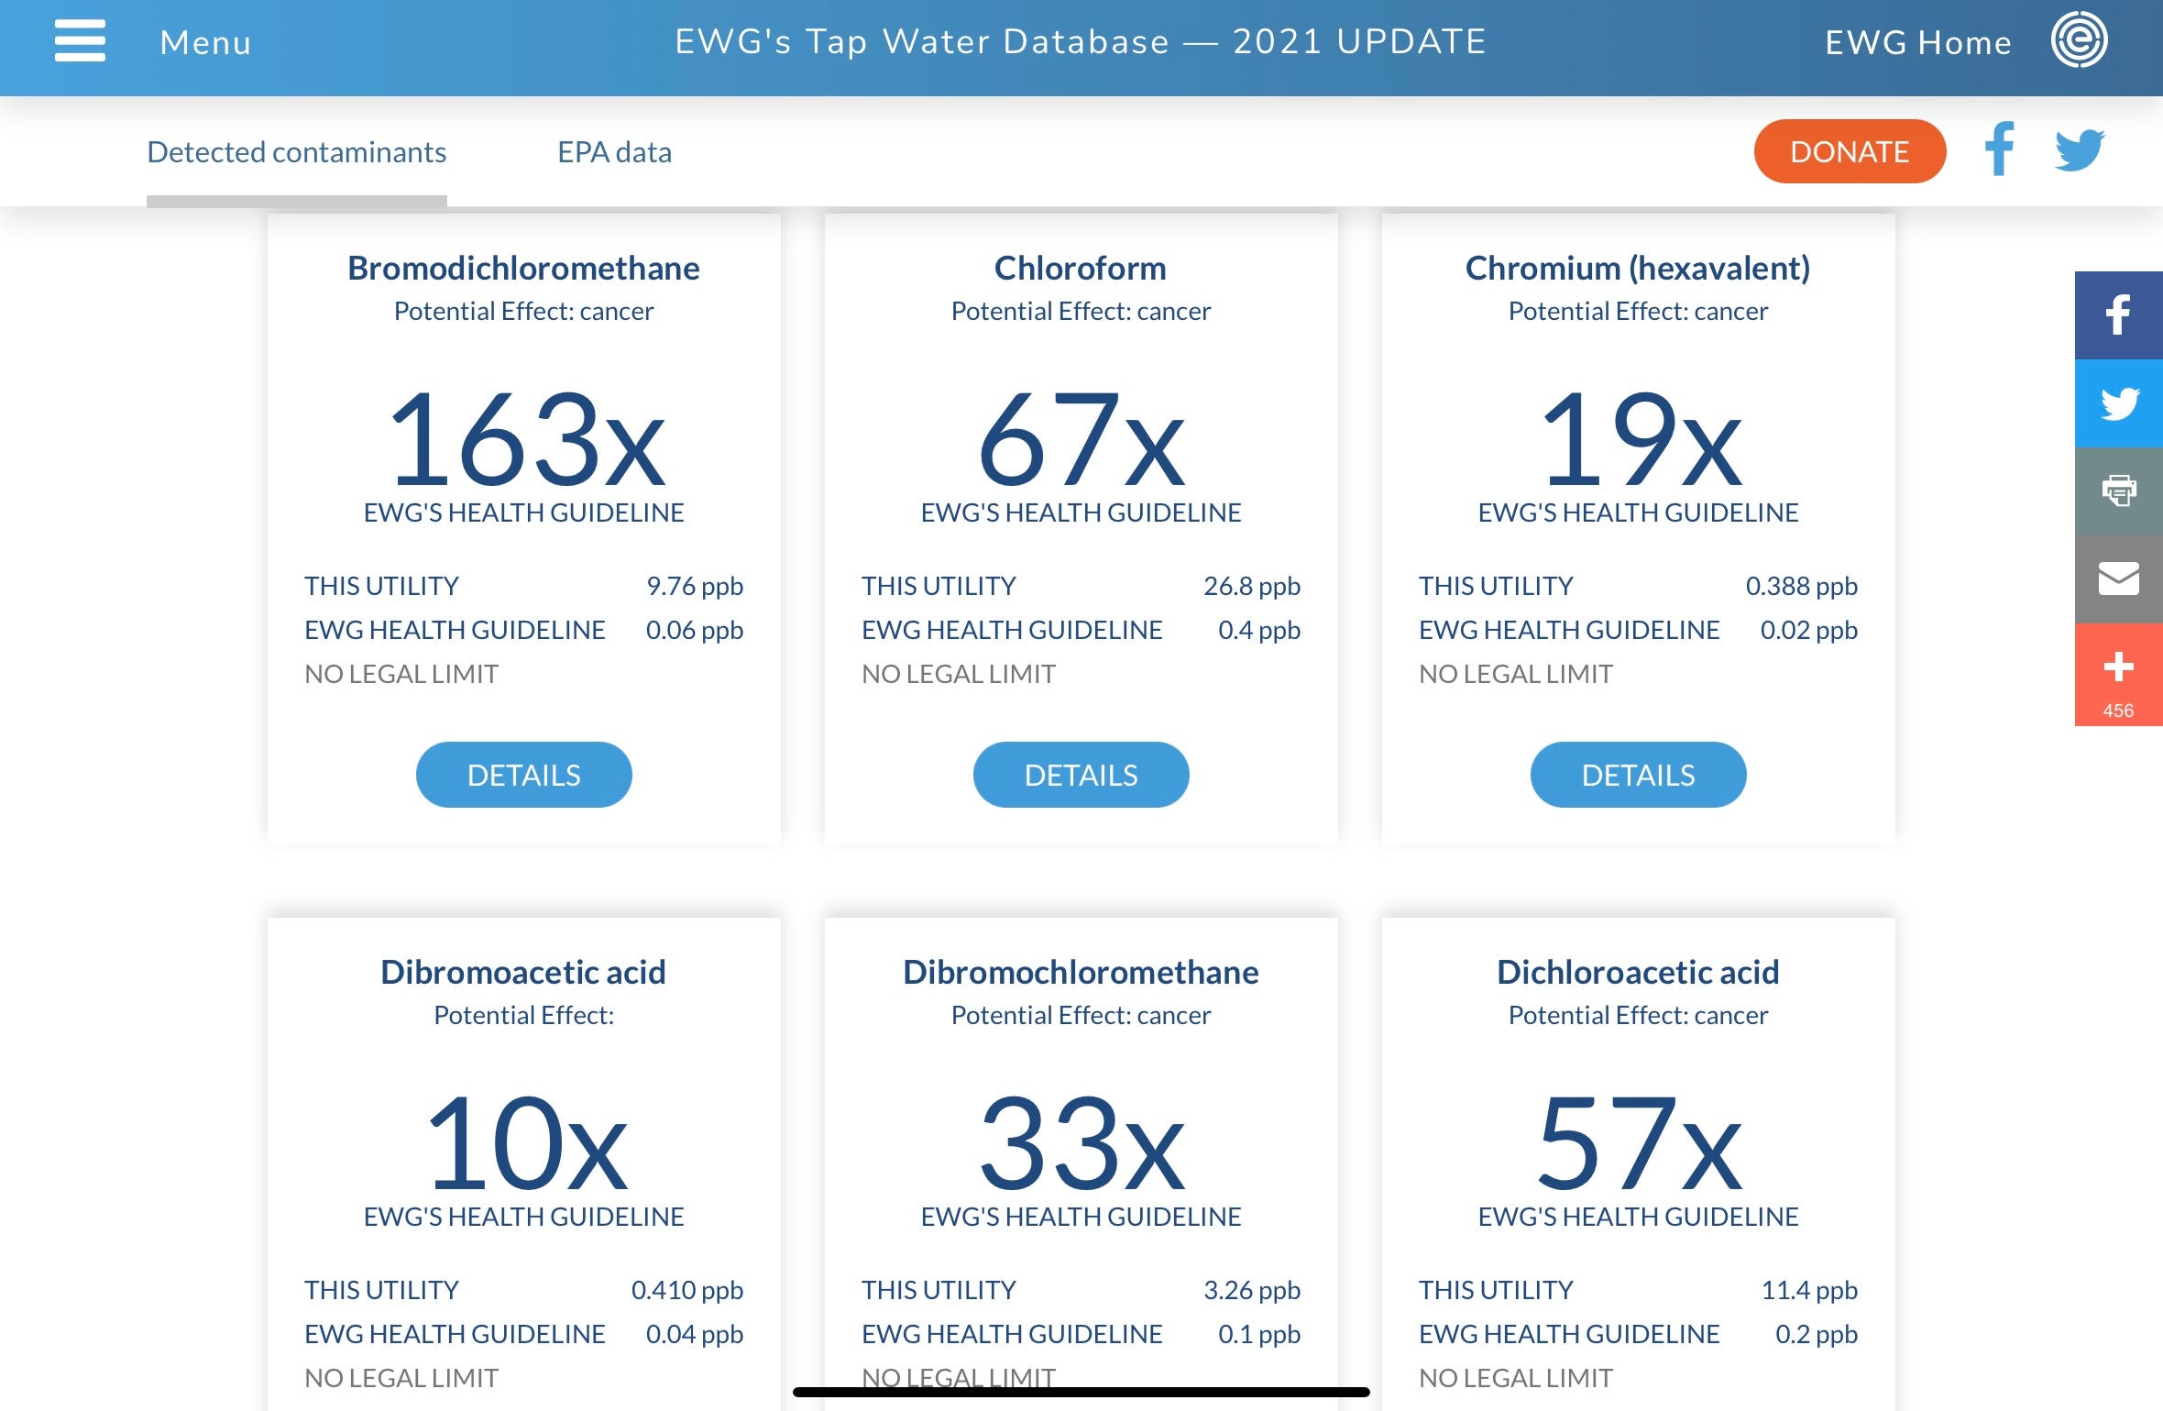Share by email via envelope icon
Screen dimensions: 2163x1411
(x=2118, y=579)
